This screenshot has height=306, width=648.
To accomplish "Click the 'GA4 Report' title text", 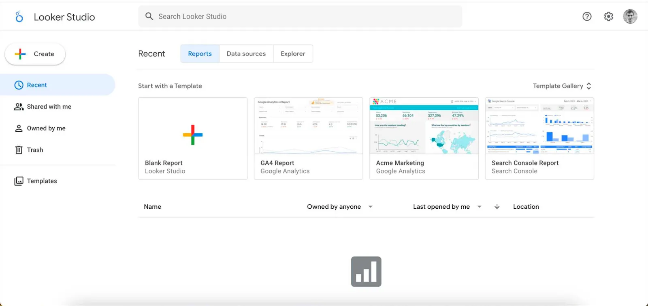I will click(x=277, y=163).
